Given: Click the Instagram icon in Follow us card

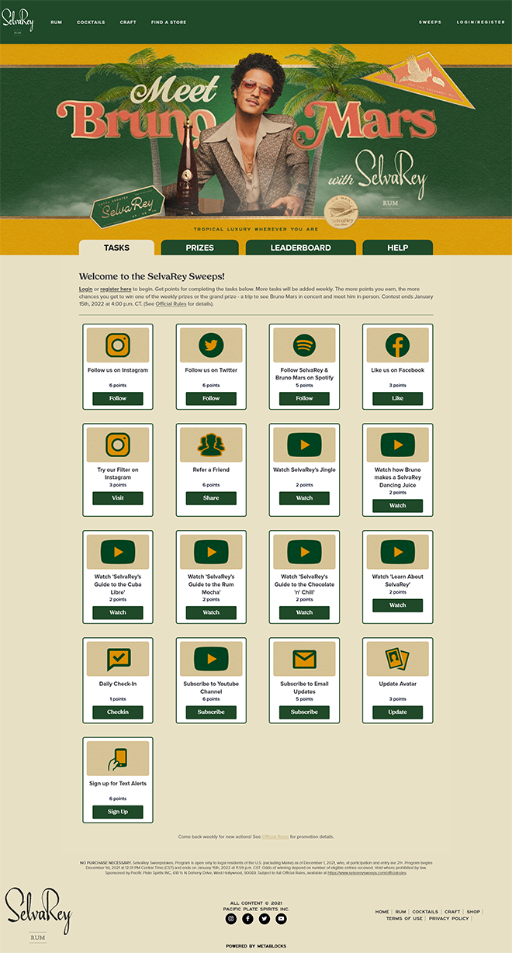Looking at the screenshot, I should (x=118, y=345).
